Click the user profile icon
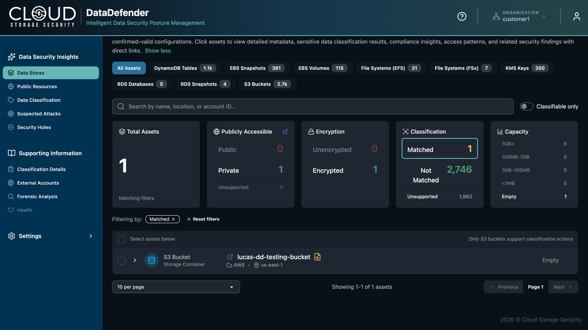Image resolution: width=588 pixels, height=330 pixels. coord(577,16)
